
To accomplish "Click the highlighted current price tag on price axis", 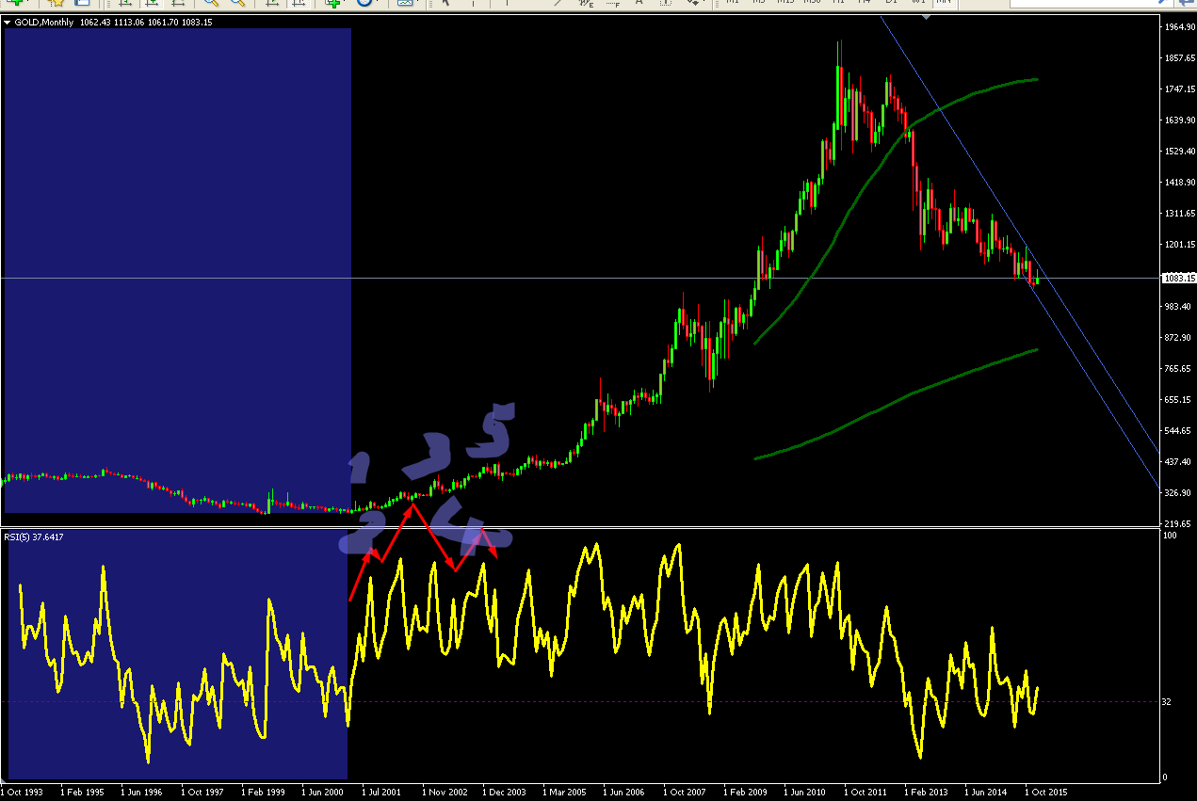I will pyautogui.click(x=1177, y=278).
